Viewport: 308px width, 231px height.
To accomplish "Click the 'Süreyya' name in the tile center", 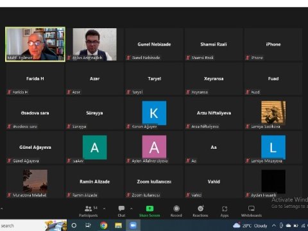I will click(94, 113).
